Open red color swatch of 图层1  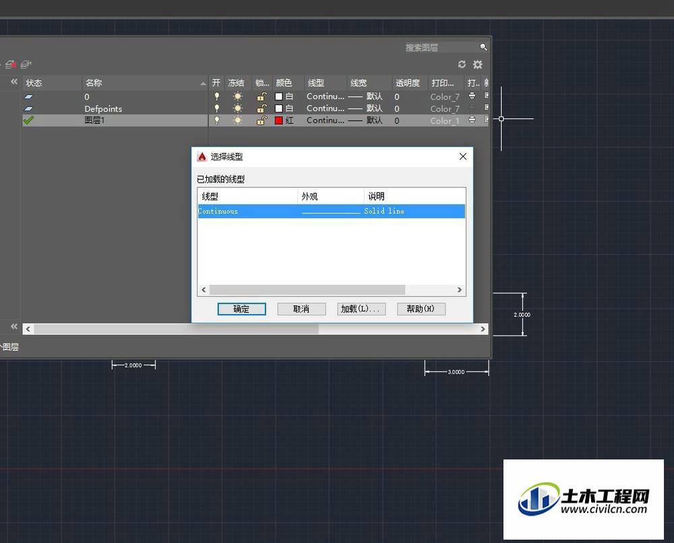click(278, 121)
